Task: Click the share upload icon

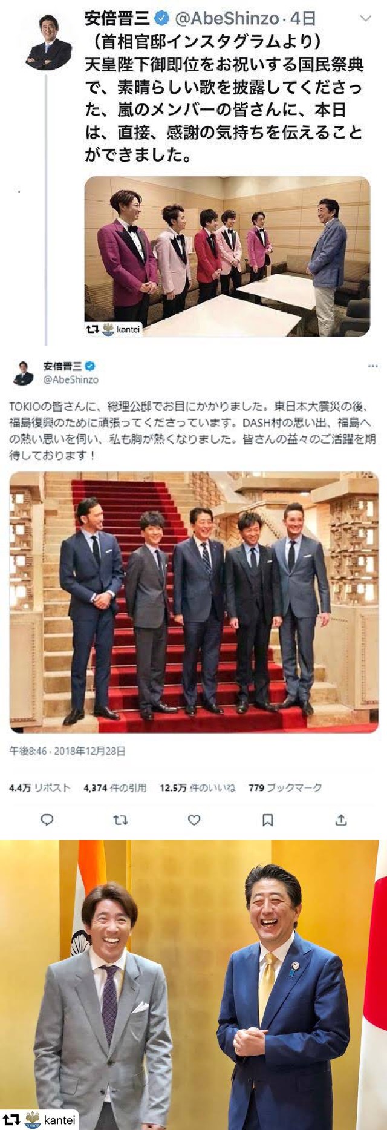Action: coord(341,820)
